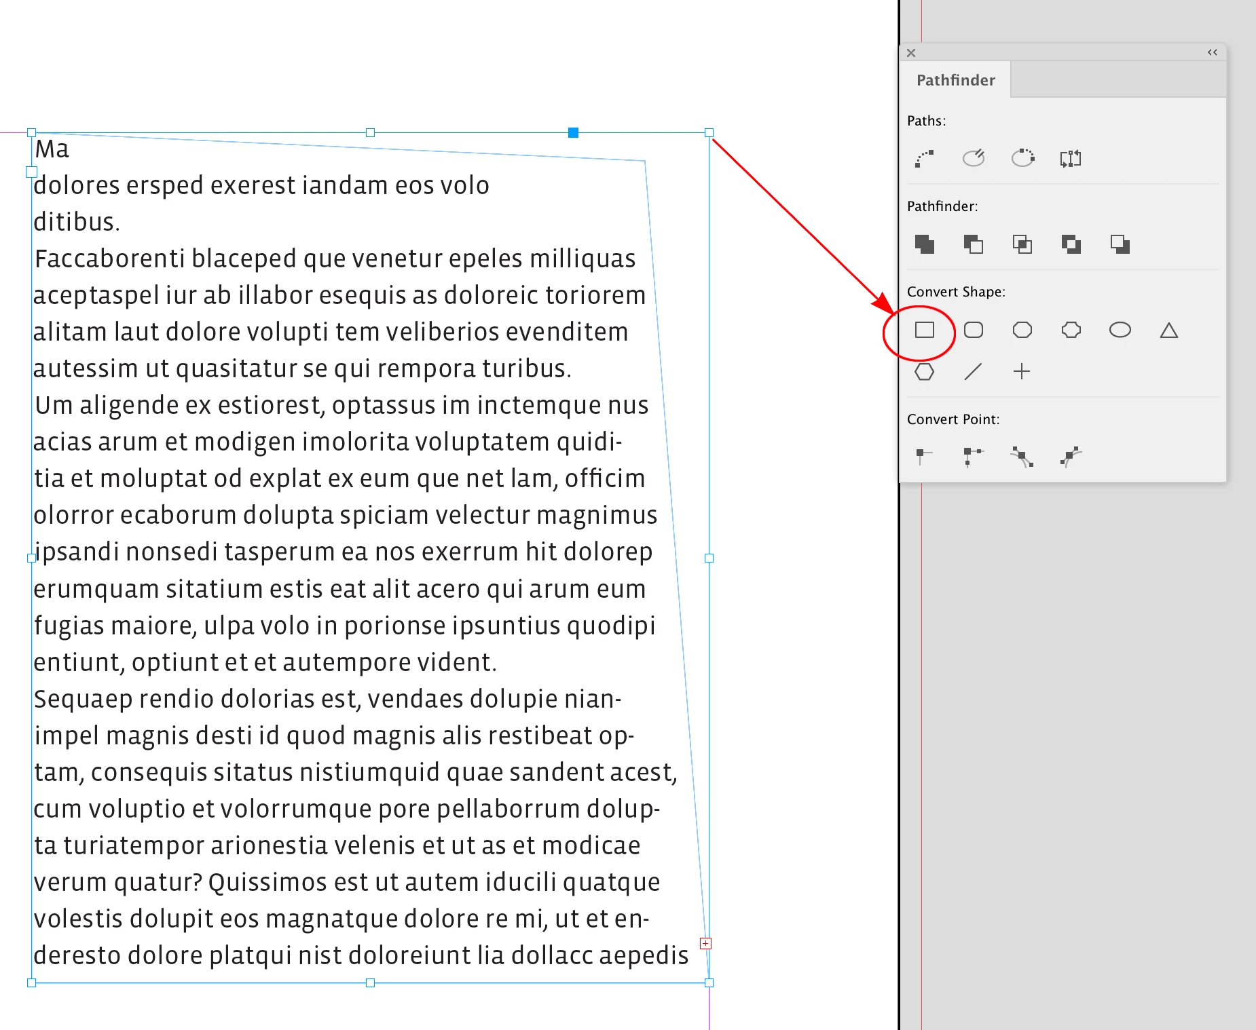Screen dimensions: 1256x1030
Task: Convert shape to line
Action: [x=973, y=372]
